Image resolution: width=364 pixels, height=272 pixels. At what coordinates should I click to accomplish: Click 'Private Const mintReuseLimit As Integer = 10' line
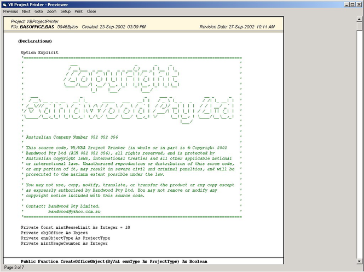coord(76,228)
